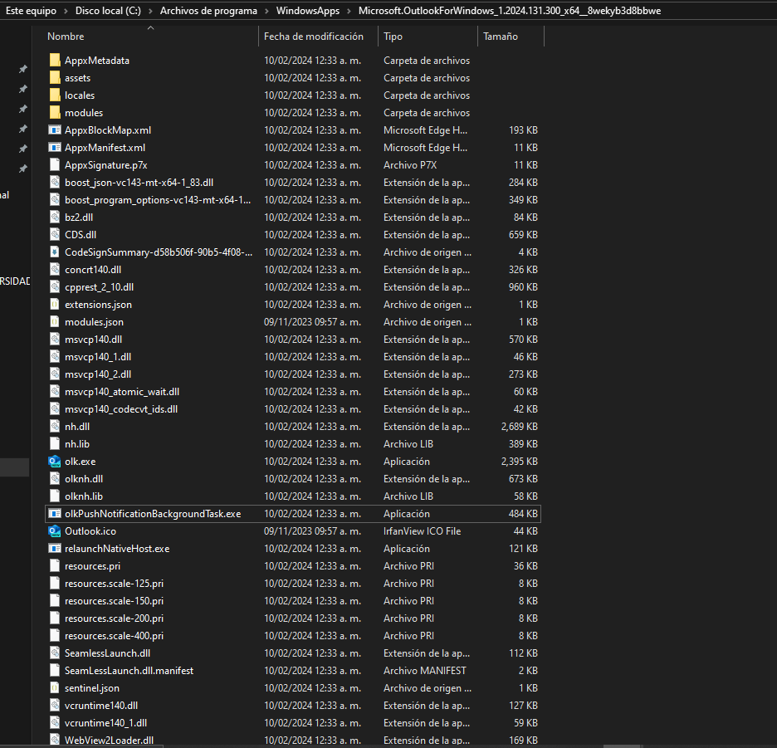Select the msvcp140_atomic_wait.dll file name
The image size is (777, 748).
[122, 392]
